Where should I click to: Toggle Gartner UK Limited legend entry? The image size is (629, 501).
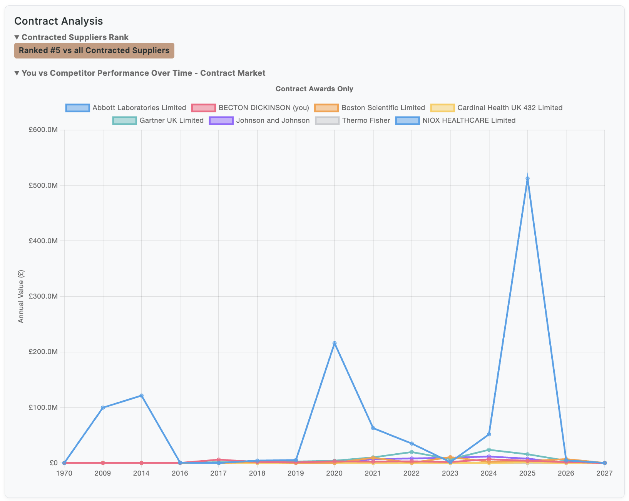click(158, 120)
